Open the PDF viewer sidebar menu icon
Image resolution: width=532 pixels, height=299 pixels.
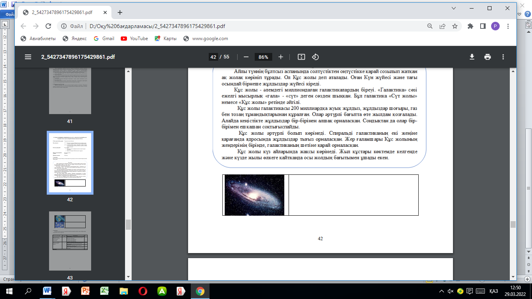pyautogui.click(x=28, y=57)
